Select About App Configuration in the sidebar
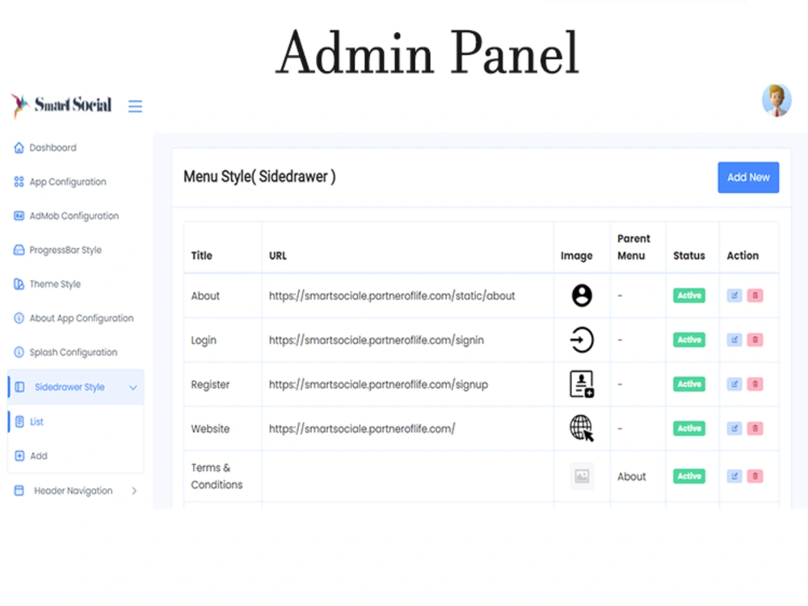 [18, 318]
